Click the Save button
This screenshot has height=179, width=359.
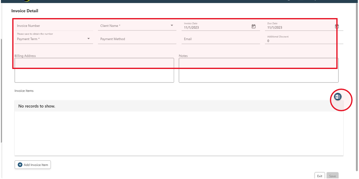333,176
